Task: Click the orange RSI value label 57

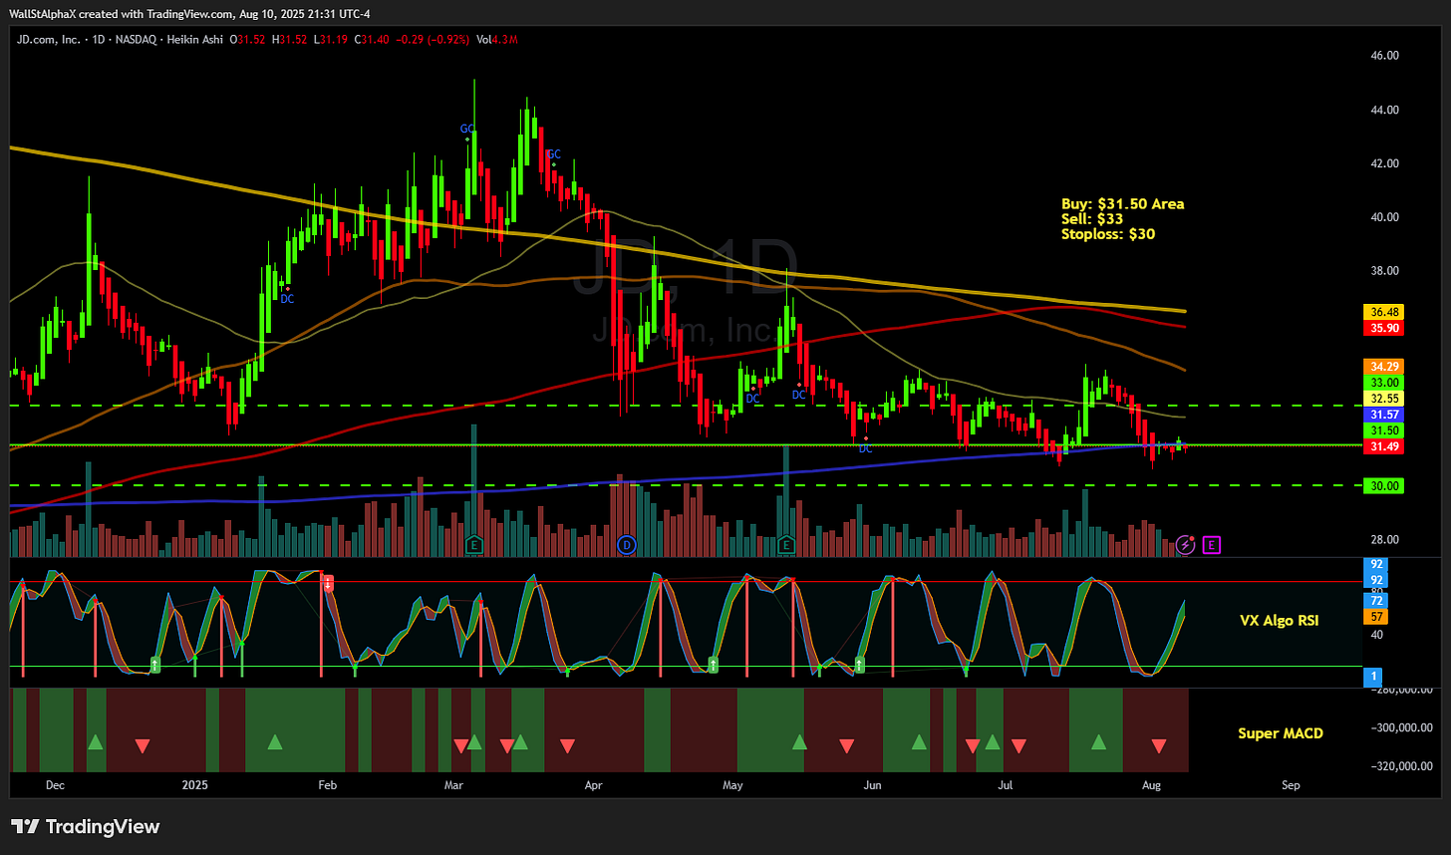Action: (x=1377, y=617)
